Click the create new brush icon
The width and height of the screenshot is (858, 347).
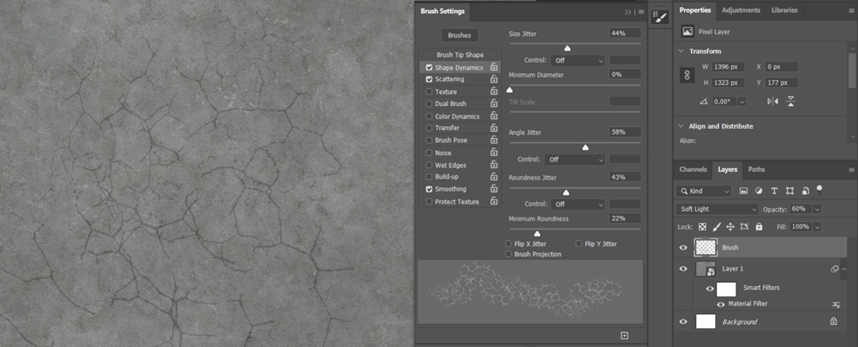pyautogui.click(x=624, y=335)
